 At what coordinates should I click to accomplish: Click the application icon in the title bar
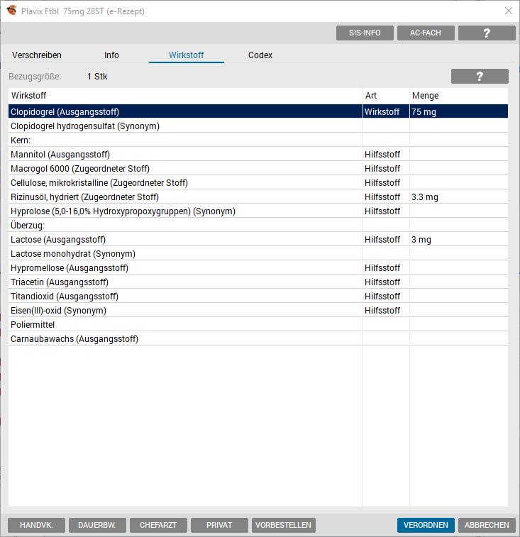(x=11, y=11)
